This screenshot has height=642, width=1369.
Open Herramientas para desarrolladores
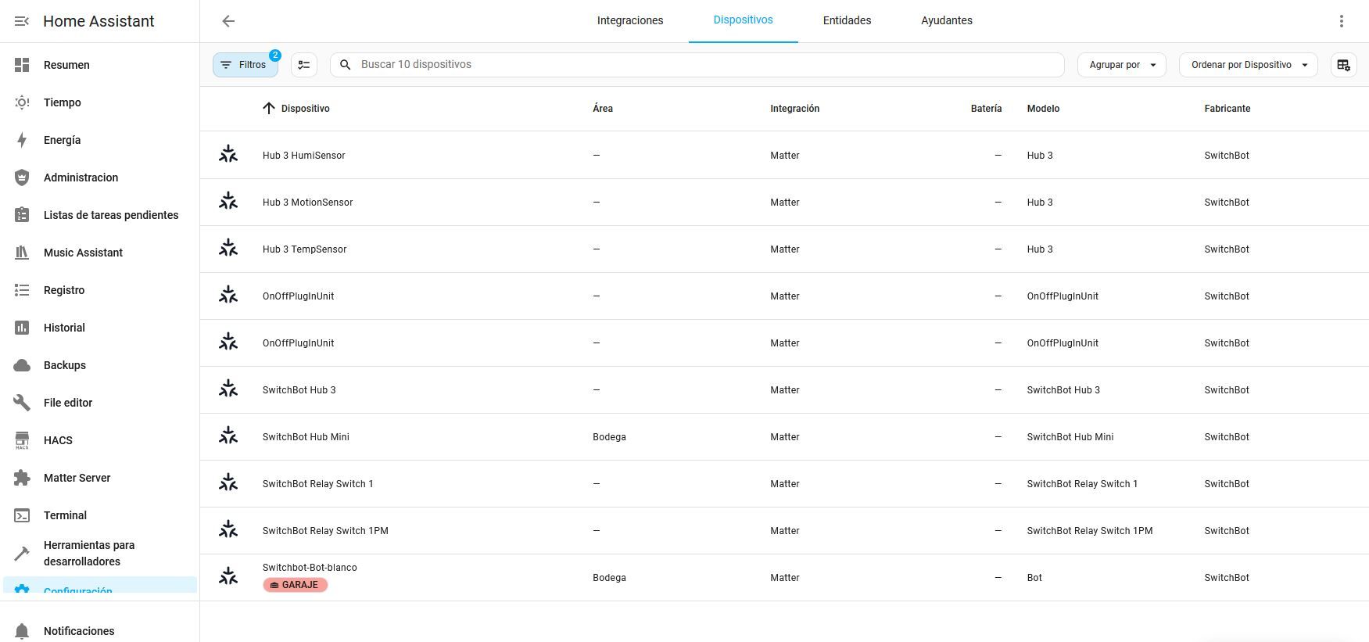[x=100, y=553]
